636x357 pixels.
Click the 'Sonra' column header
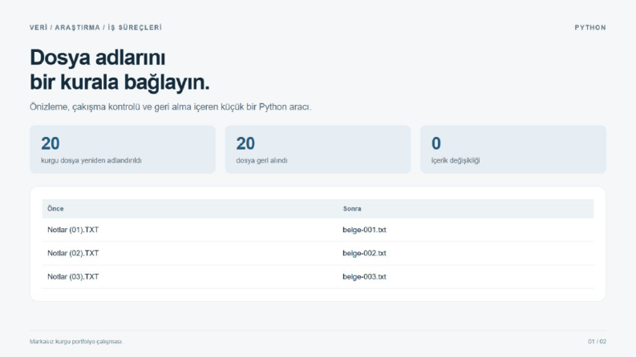[352, 209]
